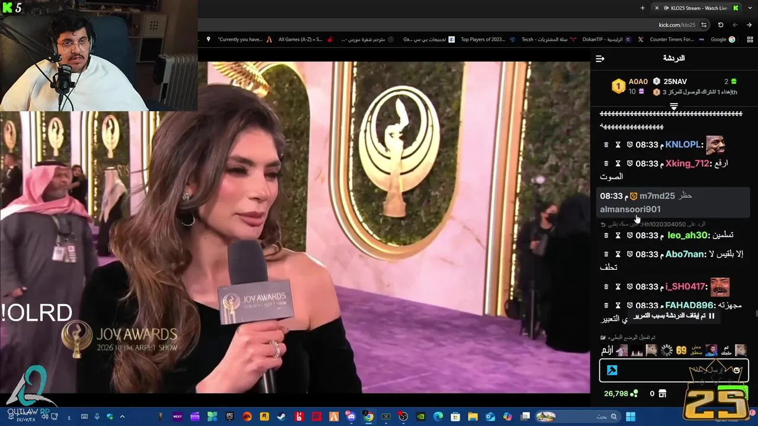The height and width of the screenshot is (426, 758).
Task: Timeout FAHAD896 using the hourglass icon
Action: 618,305
